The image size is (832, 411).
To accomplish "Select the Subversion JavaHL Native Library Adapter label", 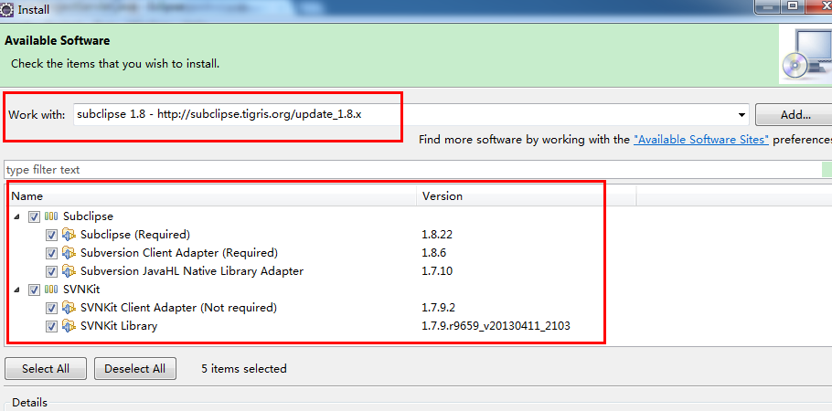I will coord(192,271).
